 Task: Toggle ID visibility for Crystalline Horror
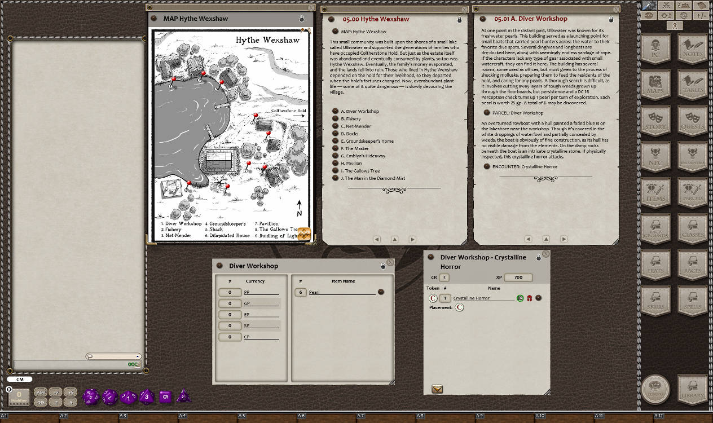[x=520, y=298]
